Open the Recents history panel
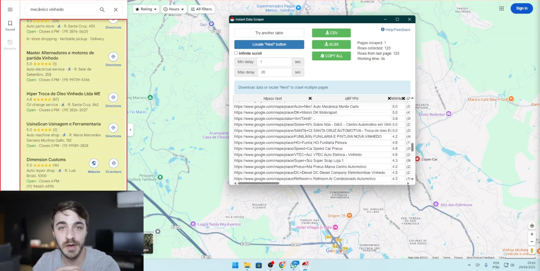540x271 pixels. click(10, 45)
